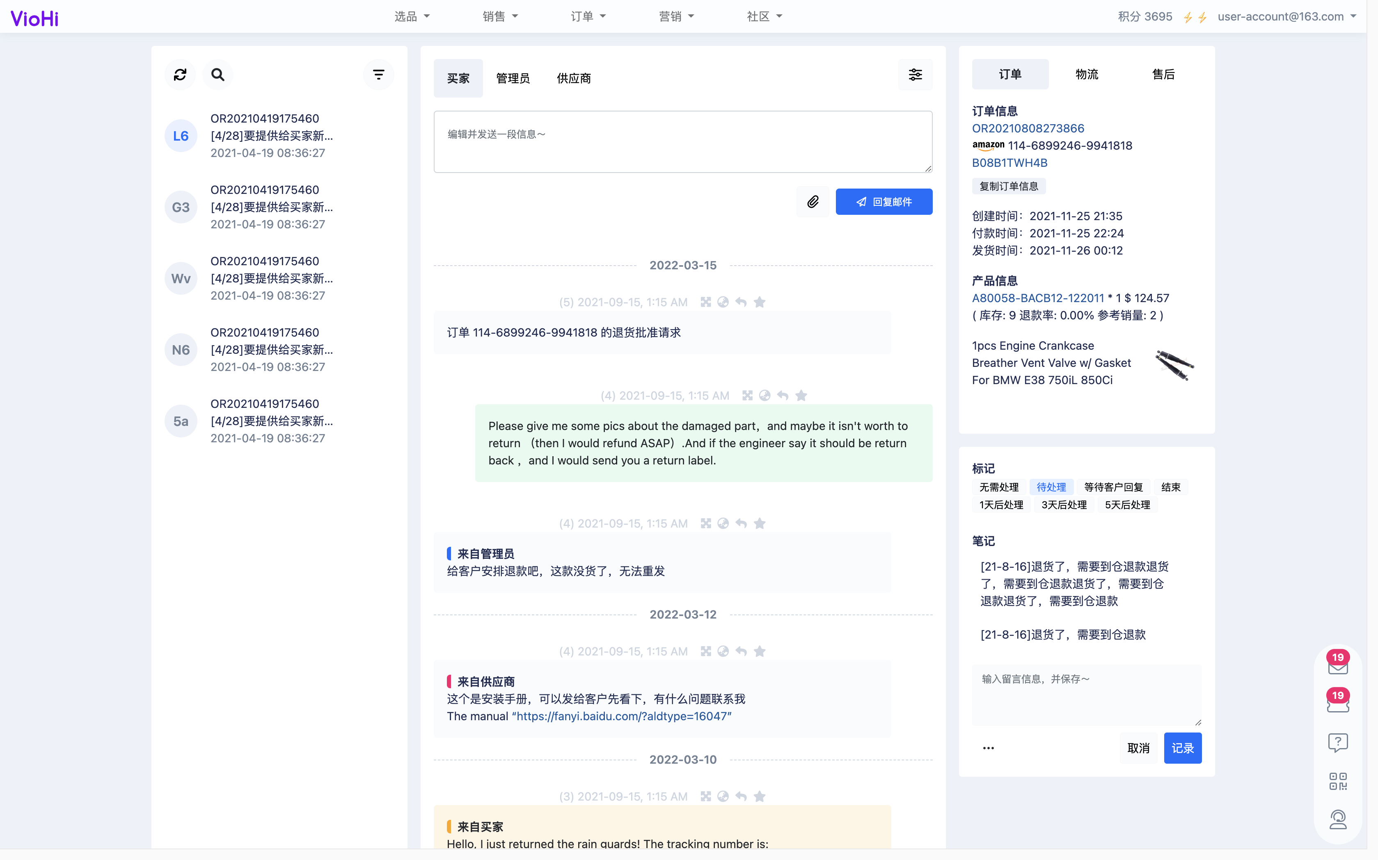Translate the green 'Please give me some pics' message

tap(765, 395)
